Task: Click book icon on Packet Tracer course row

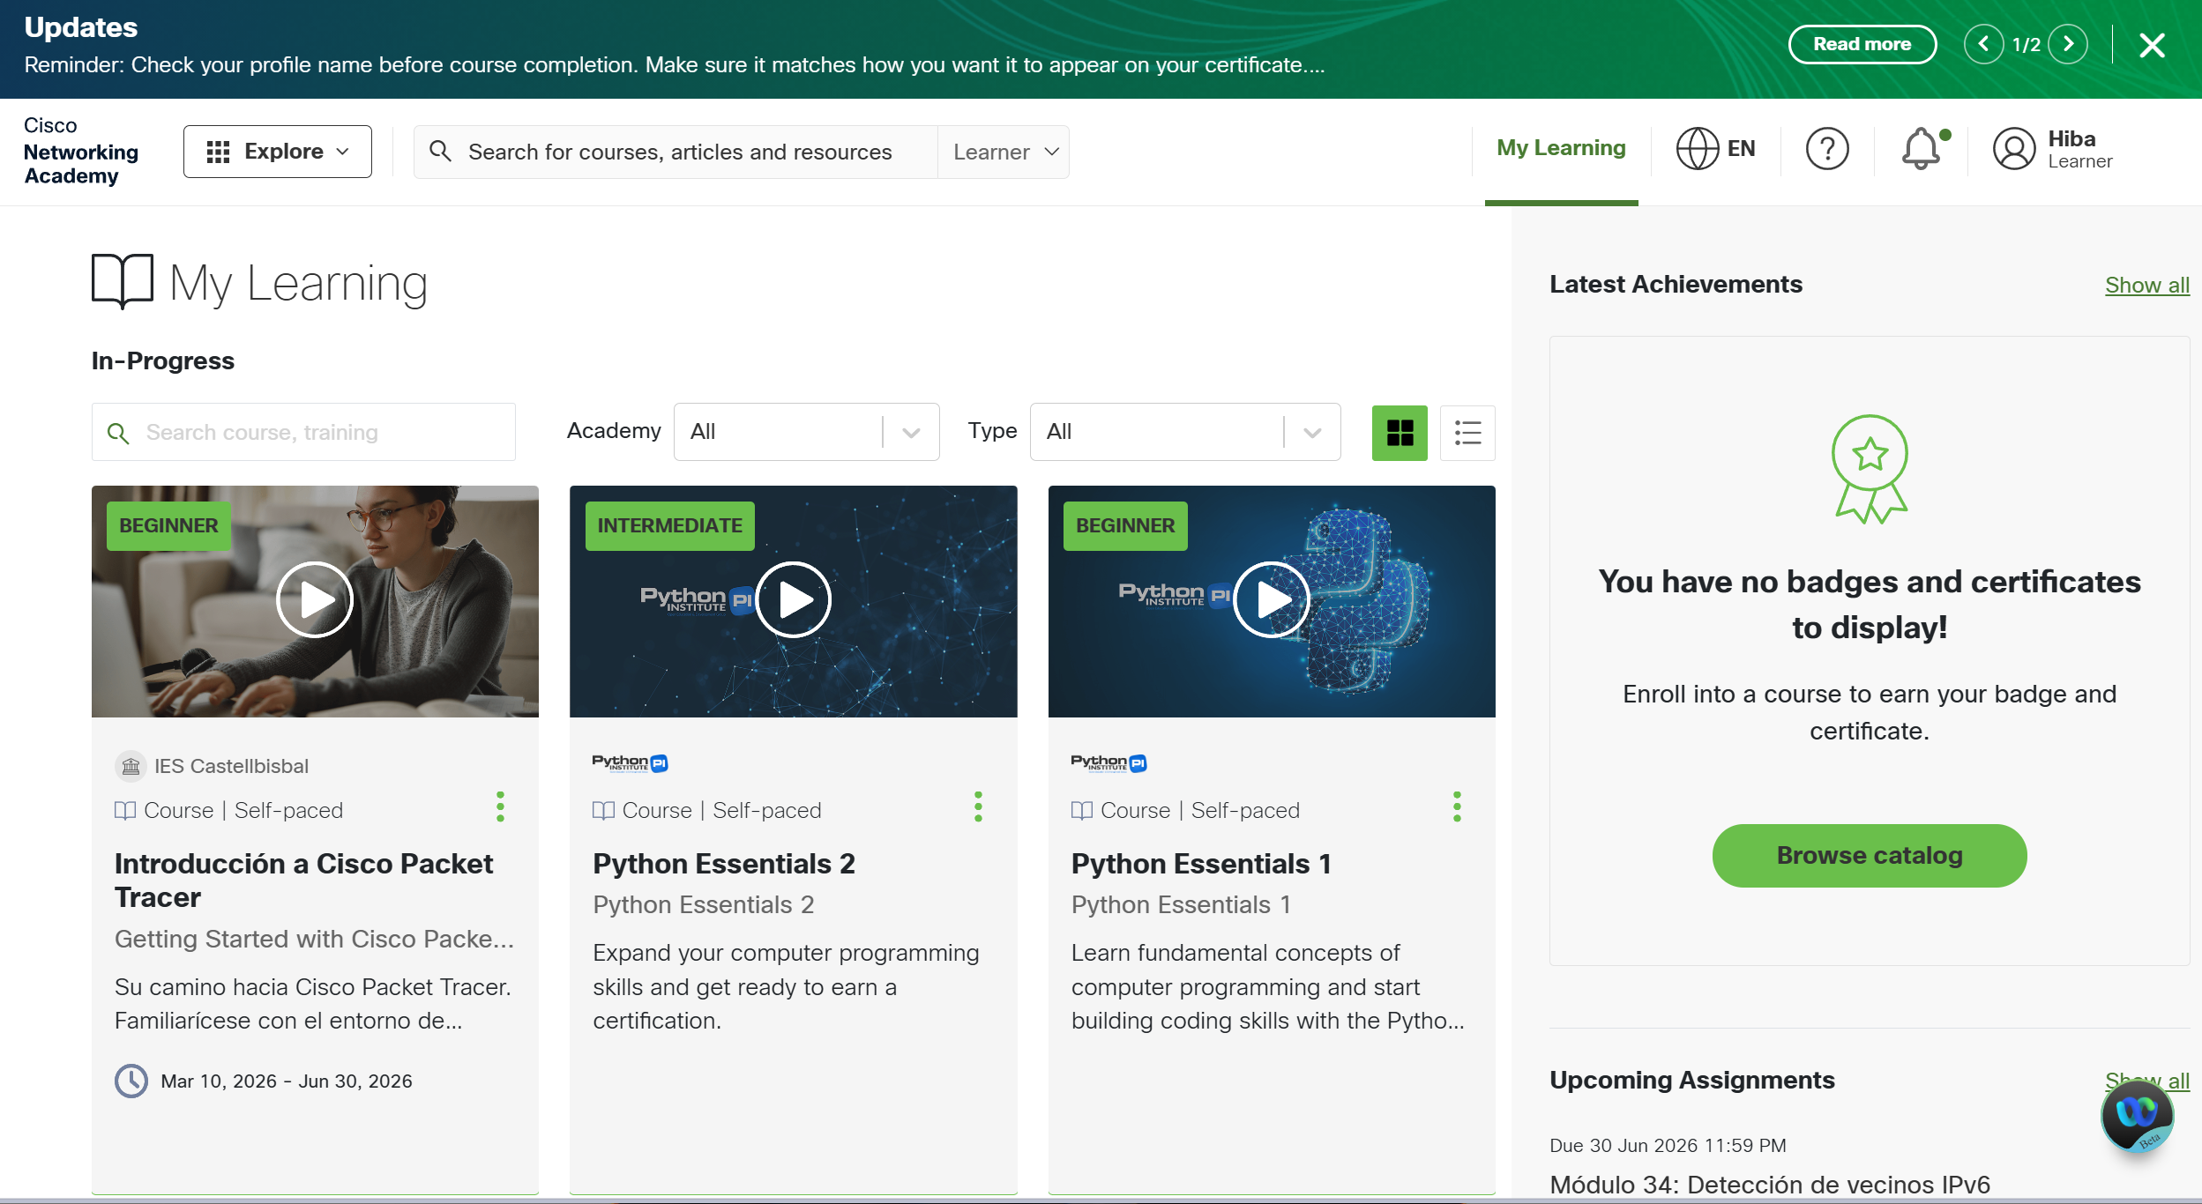Action: (125, 810)
